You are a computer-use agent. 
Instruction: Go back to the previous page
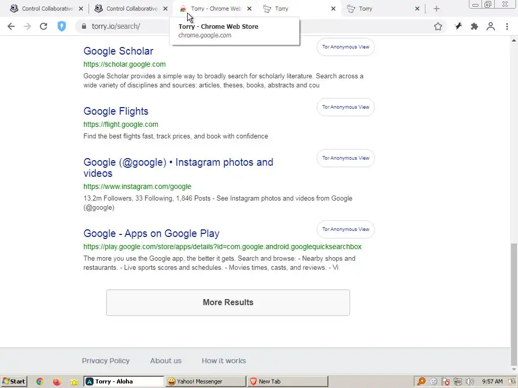[11, 26]
